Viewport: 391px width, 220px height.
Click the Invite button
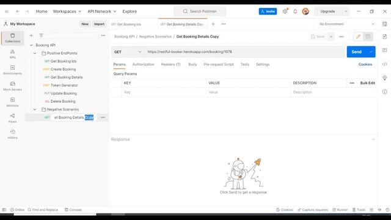(x=268, y=12)
